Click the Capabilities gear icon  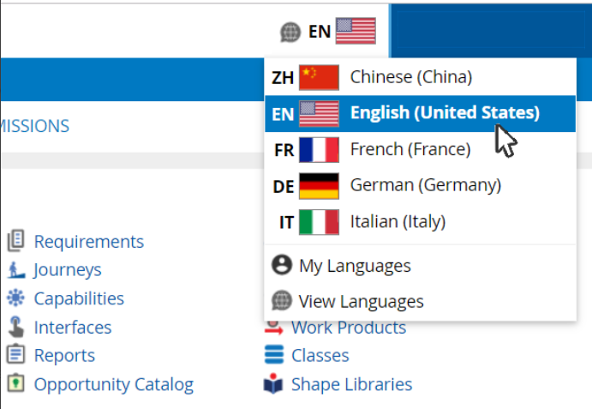15,298
